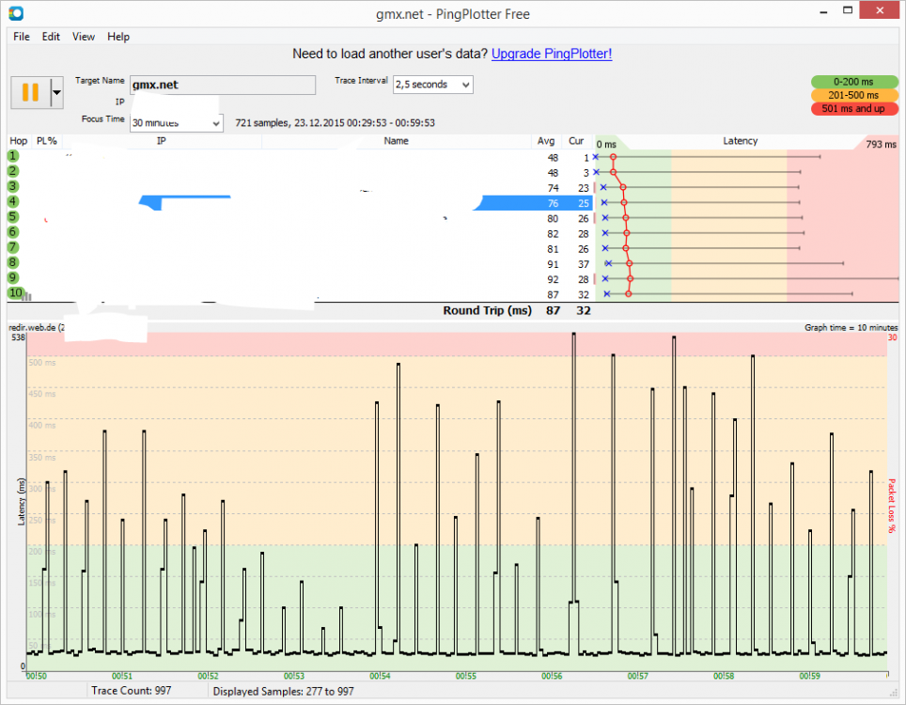The height and width of the screenshot is (705, 906).
Task: Follow the Upgrade PingPlotter! link
Action: [x=552, y=54]
